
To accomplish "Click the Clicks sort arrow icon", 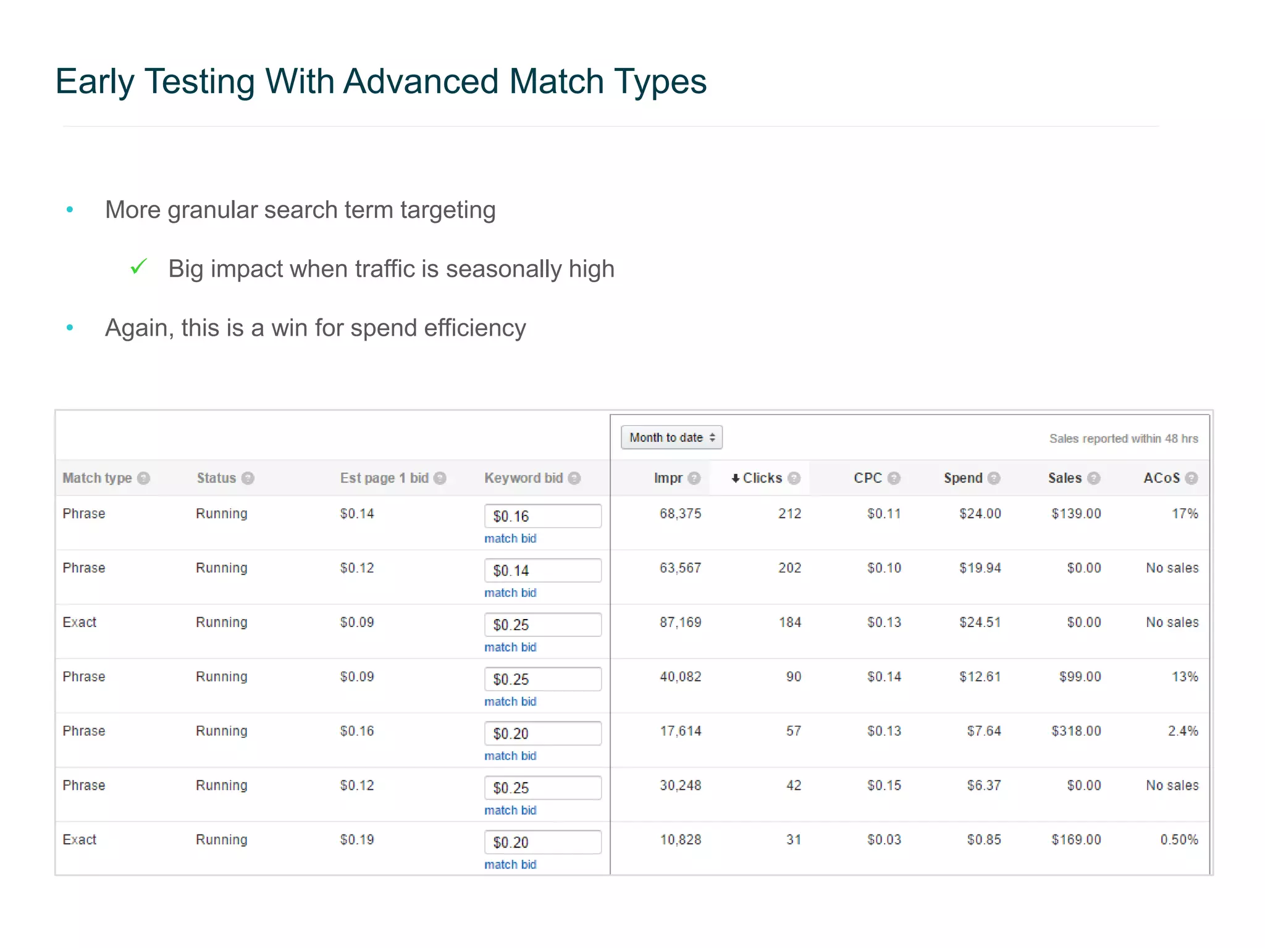I will click(735, 478).
